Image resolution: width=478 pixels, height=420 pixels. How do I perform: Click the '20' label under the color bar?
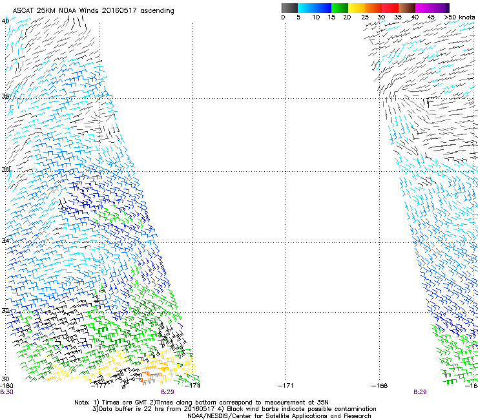pos(347,17)
